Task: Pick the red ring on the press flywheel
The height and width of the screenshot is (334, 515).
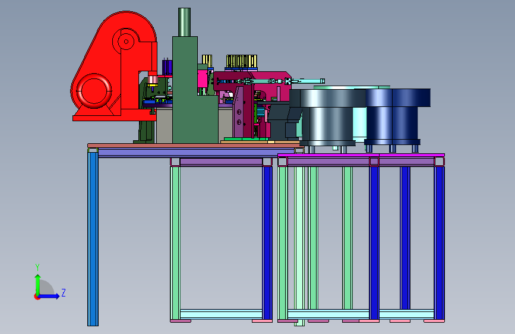Action: coord(94,91)
